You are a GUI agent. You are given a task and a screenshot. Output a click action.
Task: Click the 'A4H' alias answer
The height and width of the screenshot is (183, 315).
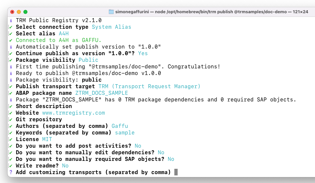click(x=64, y=34)
